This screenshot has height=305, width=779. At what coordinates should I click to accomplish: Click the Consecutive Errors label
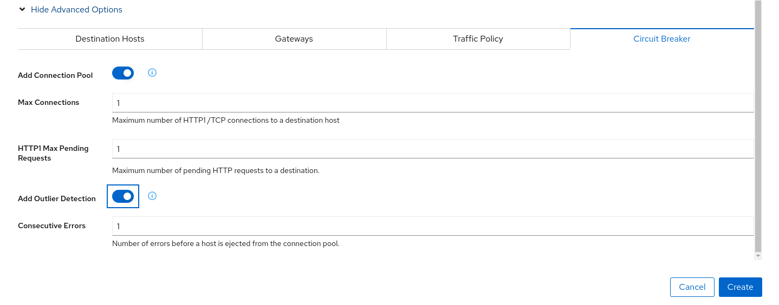pos(52,226)
